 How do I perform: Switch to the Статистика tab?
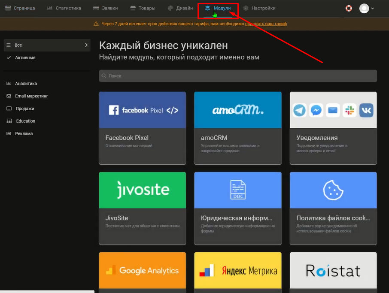(64, 8)
